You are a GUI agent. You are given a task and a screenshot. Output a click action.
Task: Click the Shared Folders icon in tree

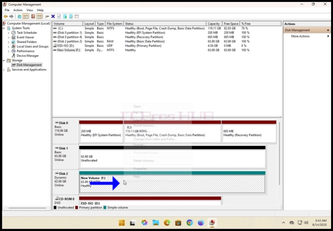14,42
